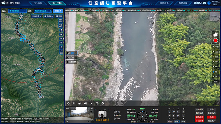
Task: Switch to camera mode 2 wide-angle
Action: point(72,58)
